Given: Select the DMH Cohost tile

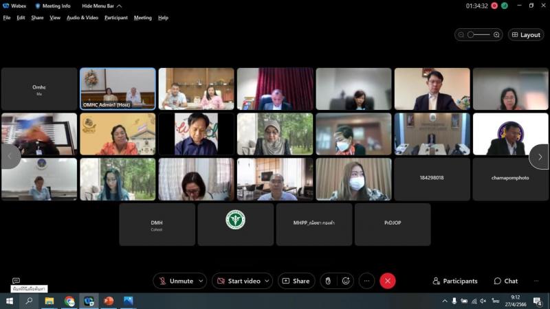Looking at the screenshot, I should (x=157, y=225).
